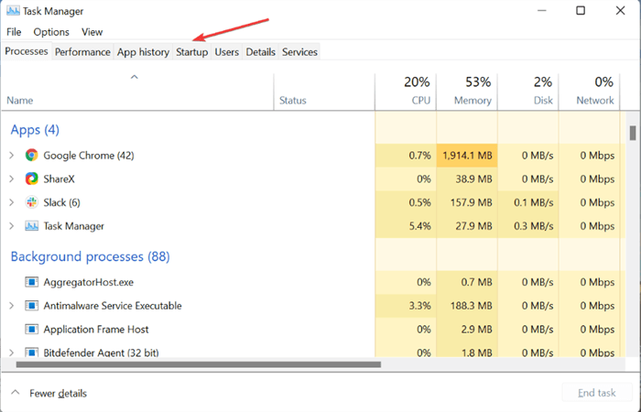Click Task Manager's 0.3 MB/s disk cell
Viewport: 641px width, 412px height.
(x=528, y=226)
